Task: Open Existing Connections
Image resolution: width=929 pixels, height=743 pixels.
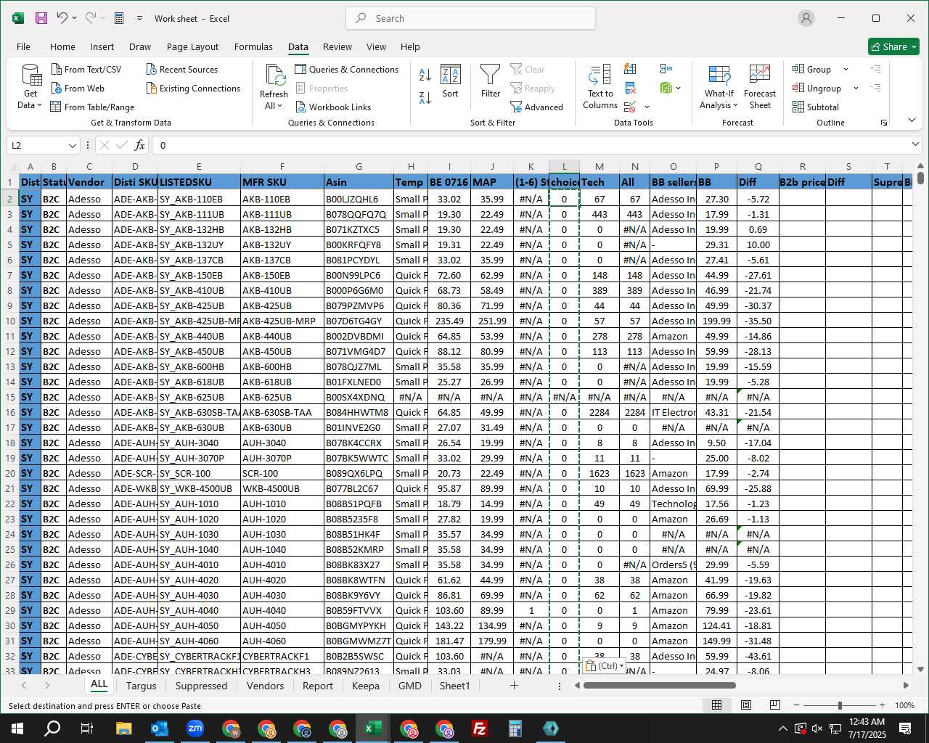Action: [193, 88]
